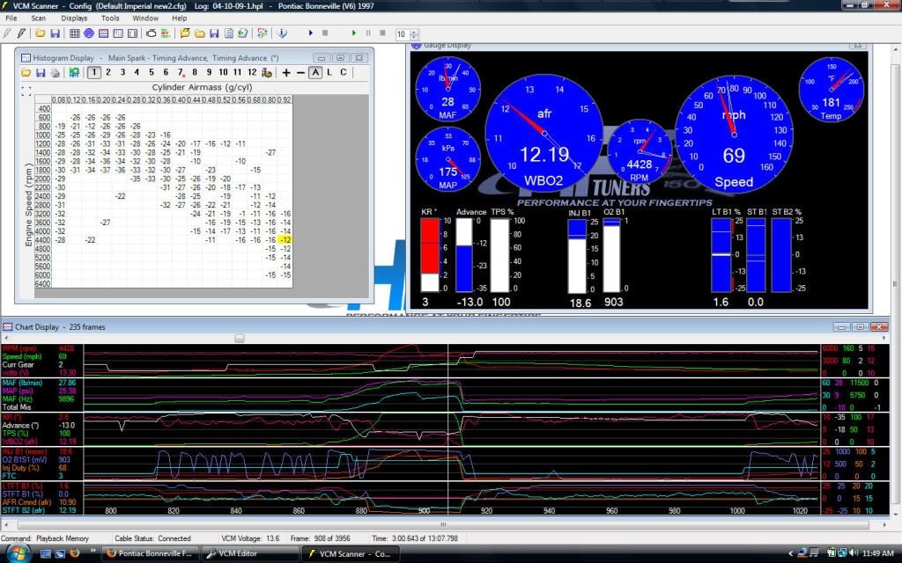Launch Firefox from quick launch
The height and width of the screenshot is (563, 902).
click(74, 553)
